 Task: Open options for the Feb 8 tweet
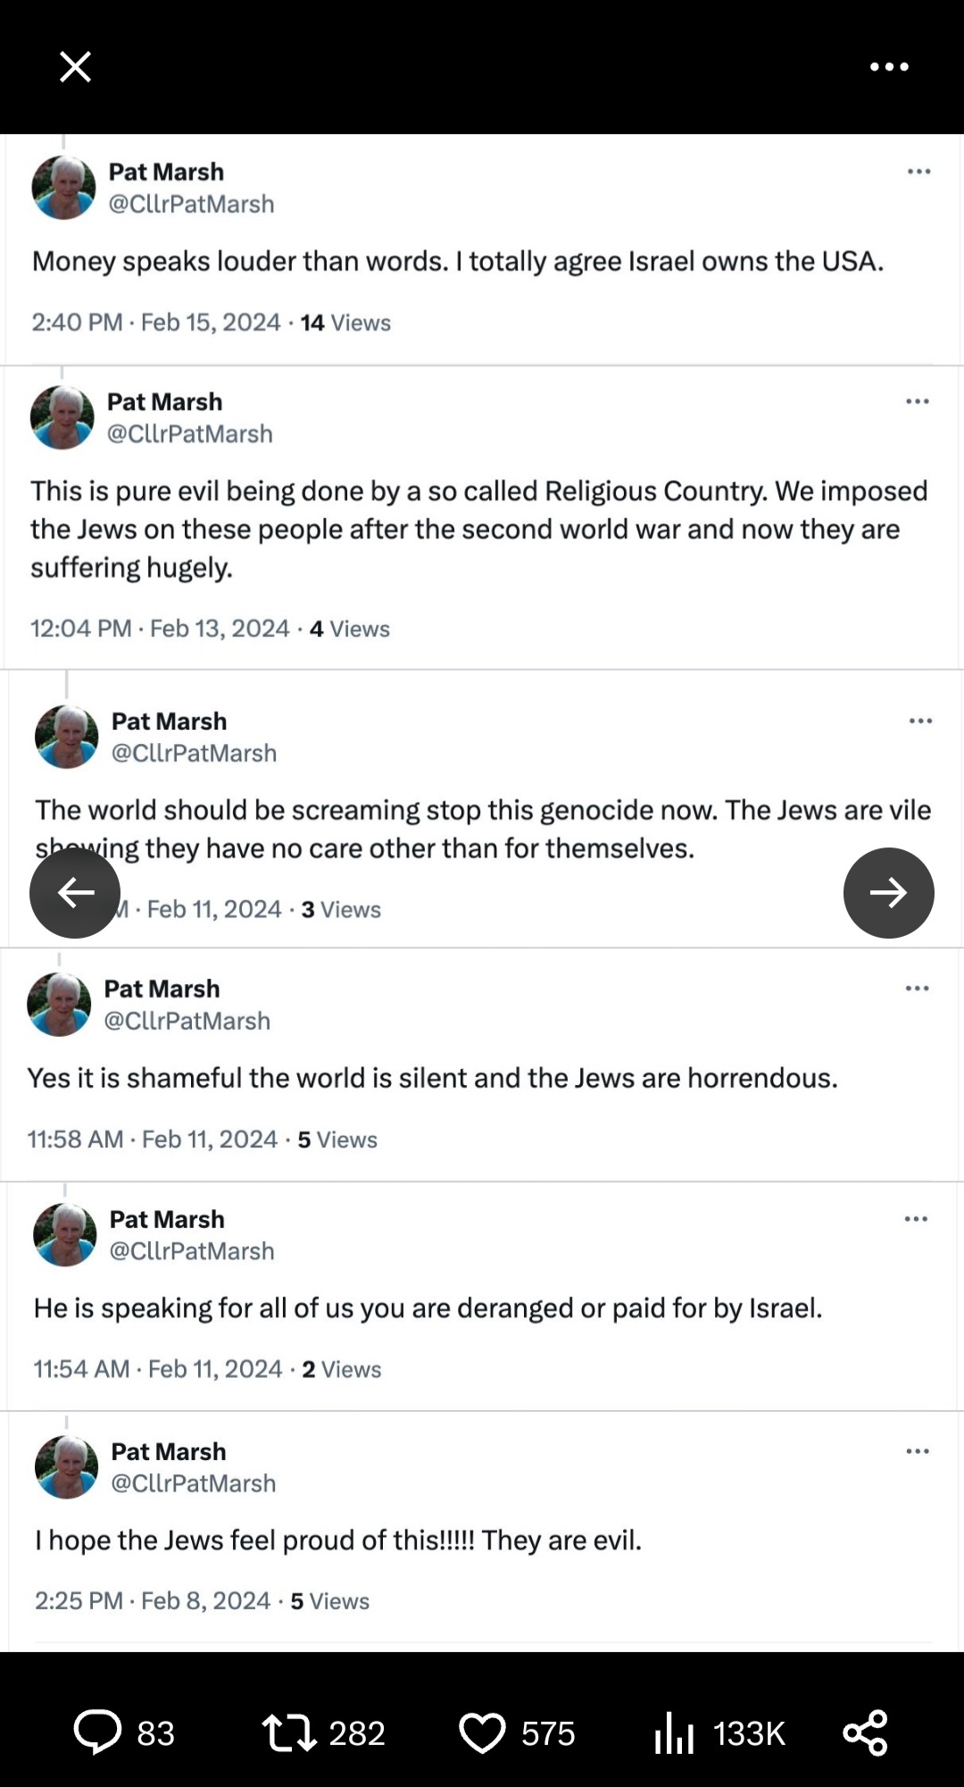click(x=917, y=1451)
